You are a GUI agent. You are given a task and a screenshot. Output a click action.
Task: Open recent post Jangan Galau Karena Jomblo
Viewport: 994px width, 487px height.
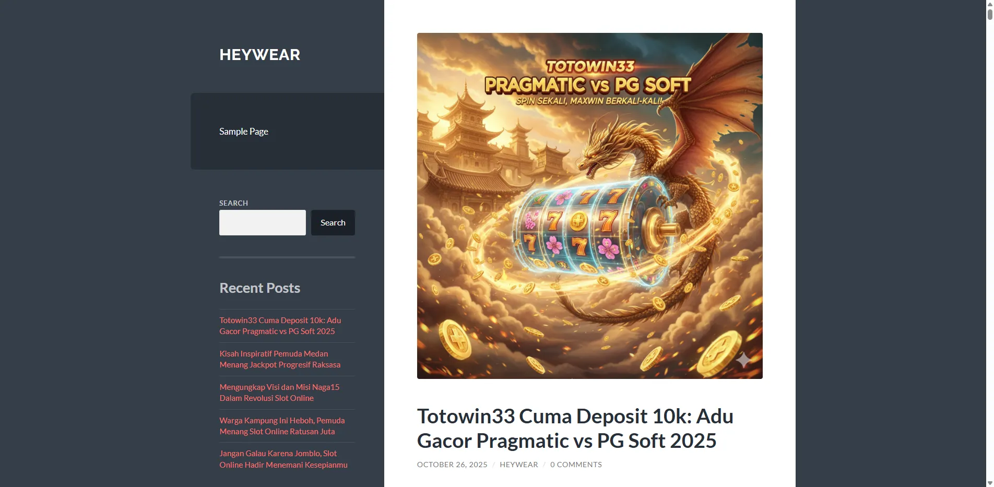(283, 459)
